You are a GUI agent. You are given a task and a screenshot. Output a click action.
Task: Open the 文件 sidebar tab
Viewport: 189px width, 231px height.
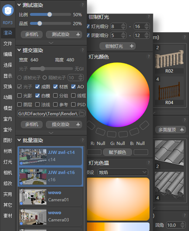[8, 43]
